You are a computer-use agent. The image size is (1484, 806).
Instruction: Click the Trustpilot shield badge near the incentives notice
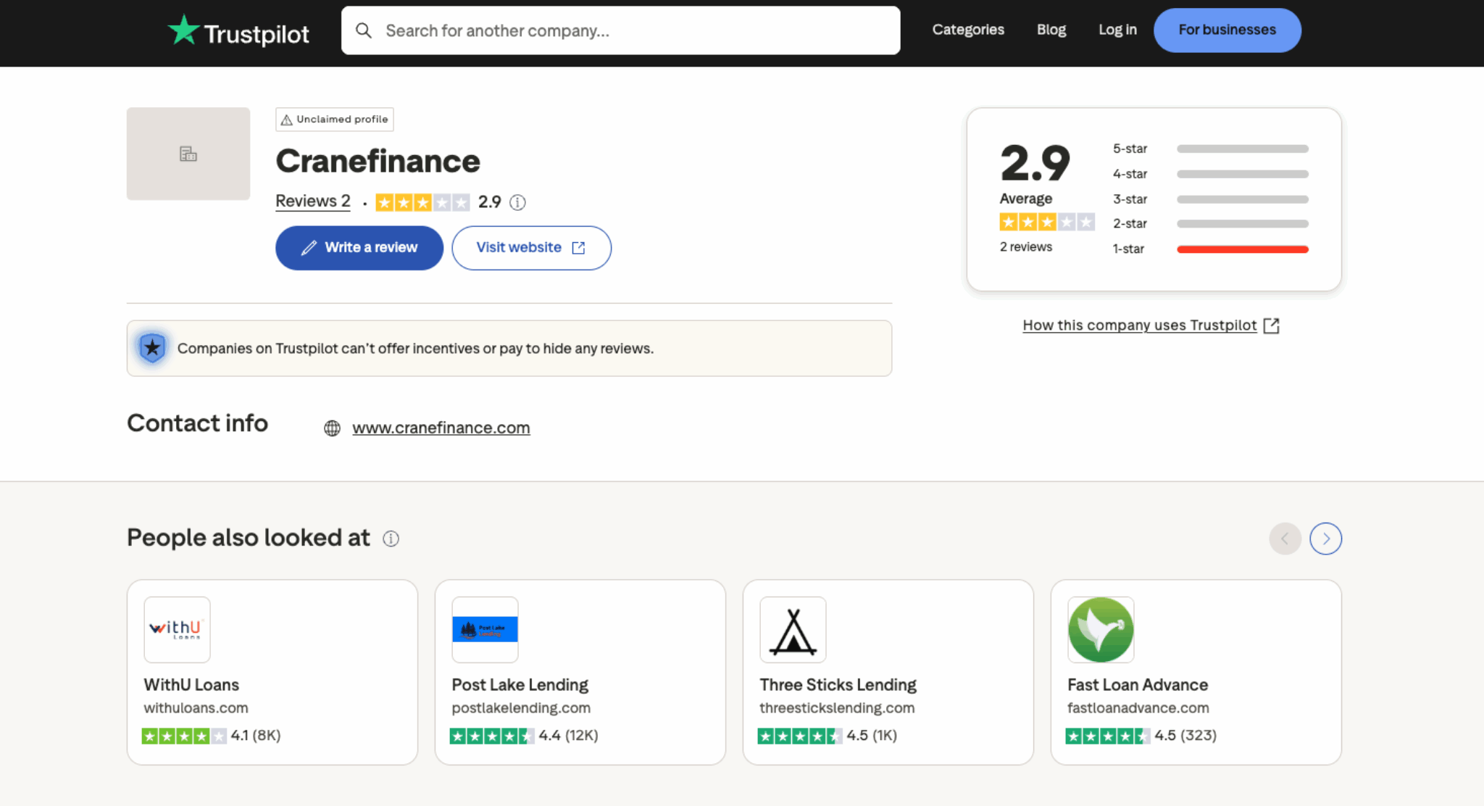[152, 348]
